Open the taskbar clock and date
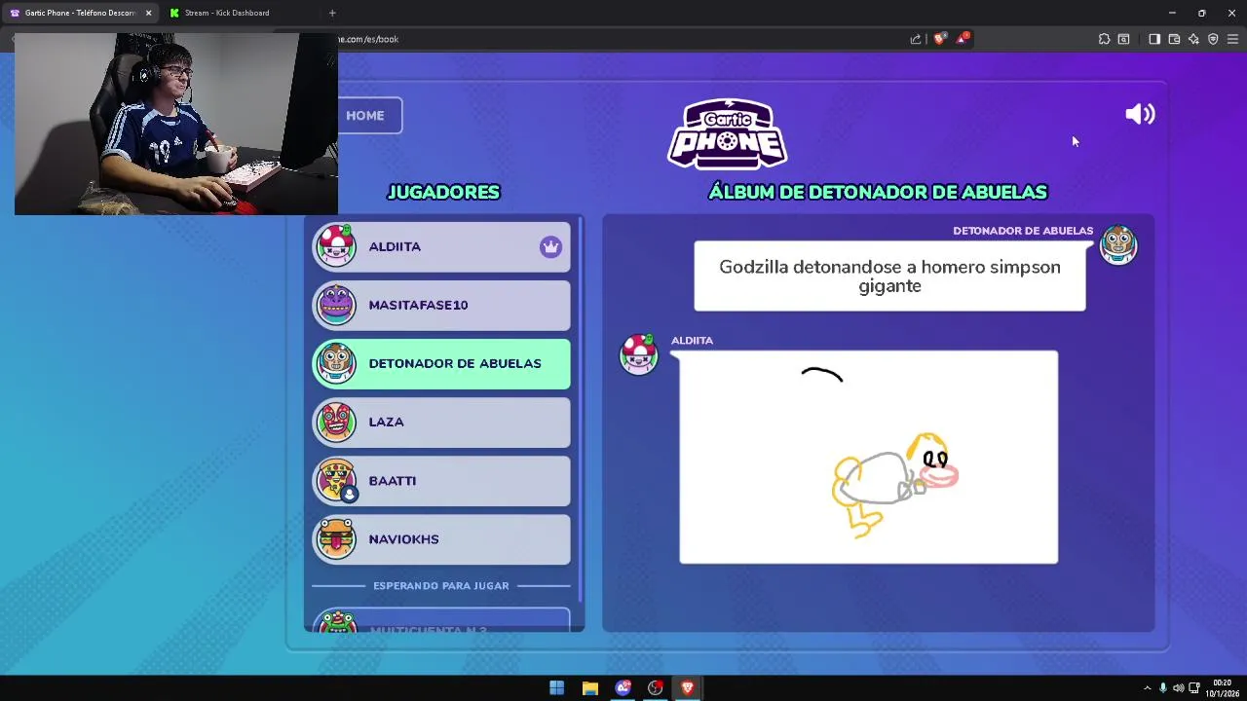Screen dimensions: 1247x701 1222,688
